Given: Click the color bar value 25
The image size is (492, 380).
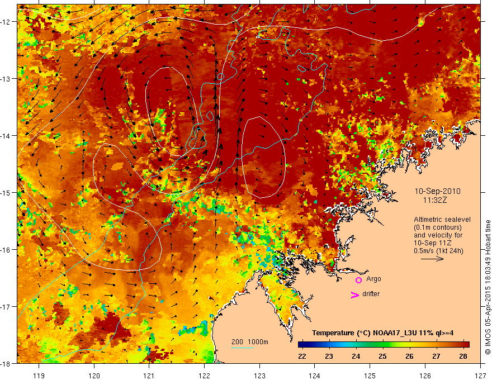Looking at the screenshot, I should point(382,357).
